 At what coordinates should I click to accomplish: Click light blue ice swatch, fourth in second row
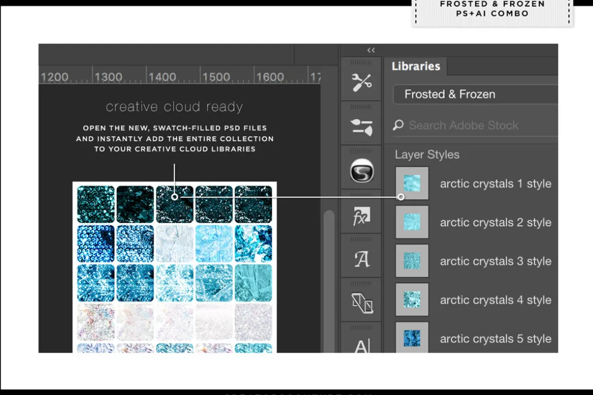(x=214, y=243)
